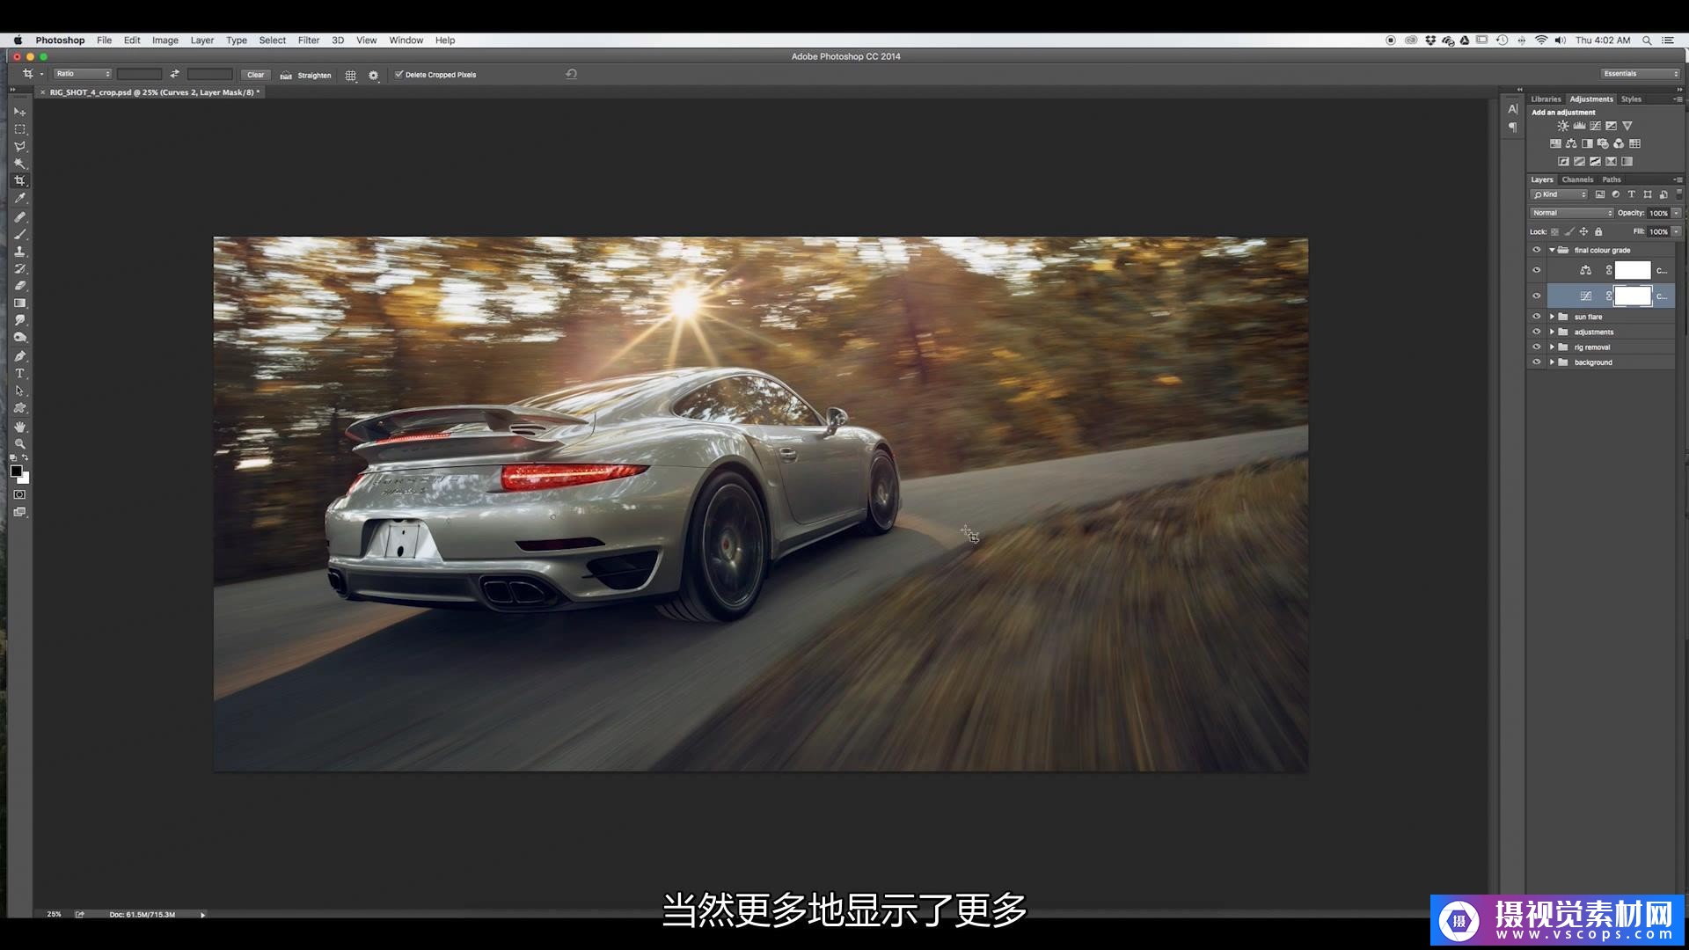Open the Filter menu
Image resolution: width=1689 pixels, height=950 pixels.
coord(308,40)
